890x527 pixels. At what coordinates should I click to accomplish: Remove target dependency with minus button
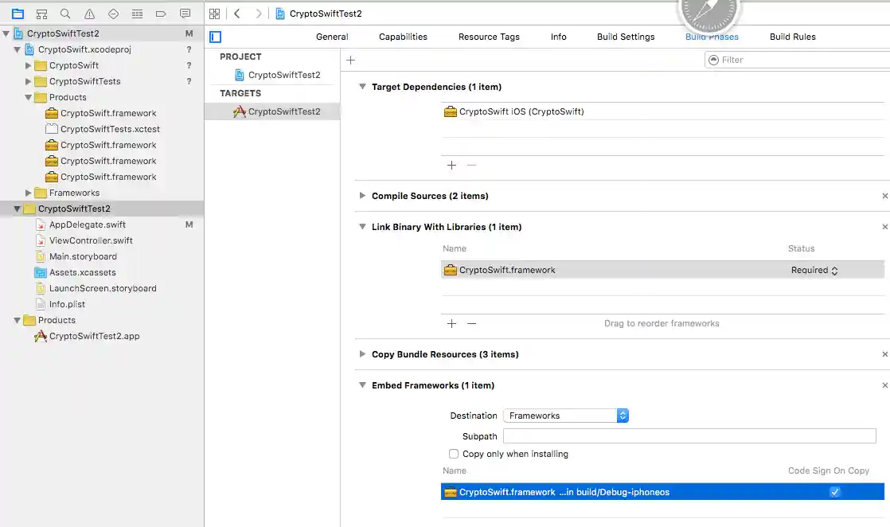472,166
